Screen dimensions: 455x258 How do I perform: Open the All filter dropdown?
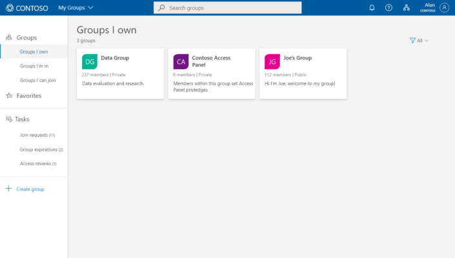(x=419, y=41)
